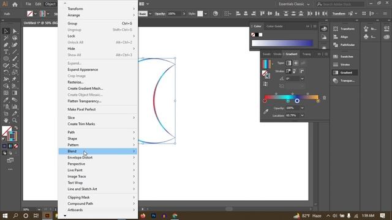This screenshot has width=392, height=220.
Task: Apply gradient along stroke option
Action: [x=295, y=71]
